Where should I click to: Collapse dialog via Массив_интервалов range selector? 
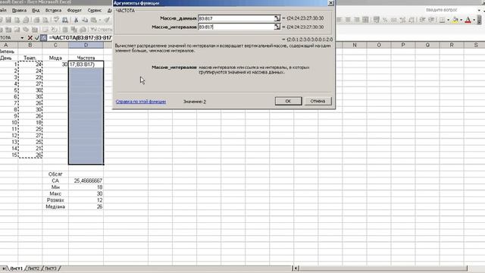277,27
